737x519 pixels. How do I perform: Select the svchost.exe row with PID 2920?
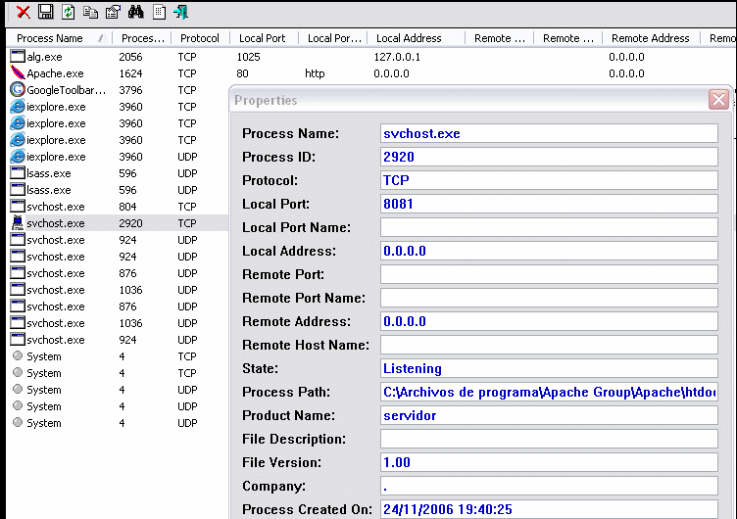[x=118, y=223]
